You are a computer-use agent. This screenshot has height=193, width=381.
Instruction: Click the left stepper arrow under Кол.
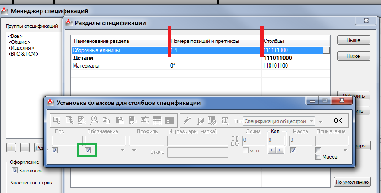click(272, 151)
